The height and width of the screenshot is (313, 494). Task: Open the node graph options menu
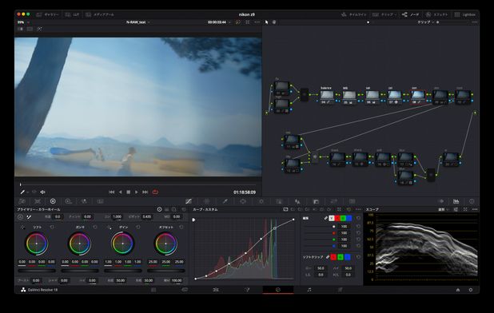point(475,22)
